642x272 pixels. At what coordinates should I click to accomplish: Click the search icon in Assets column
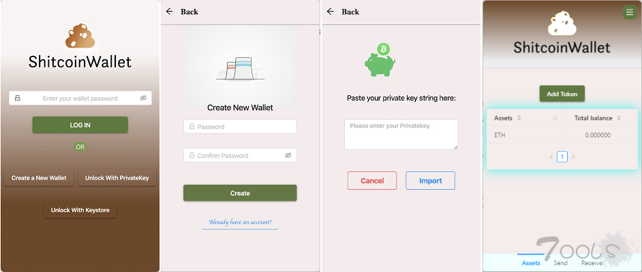tap(555, 118)
